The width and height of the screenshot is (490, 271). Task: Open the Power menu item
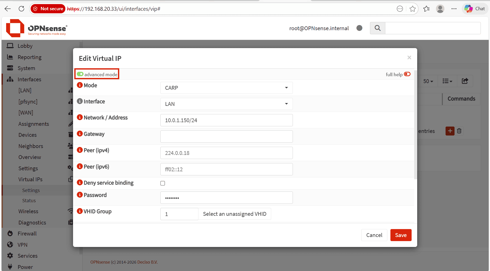click(25, 267)
